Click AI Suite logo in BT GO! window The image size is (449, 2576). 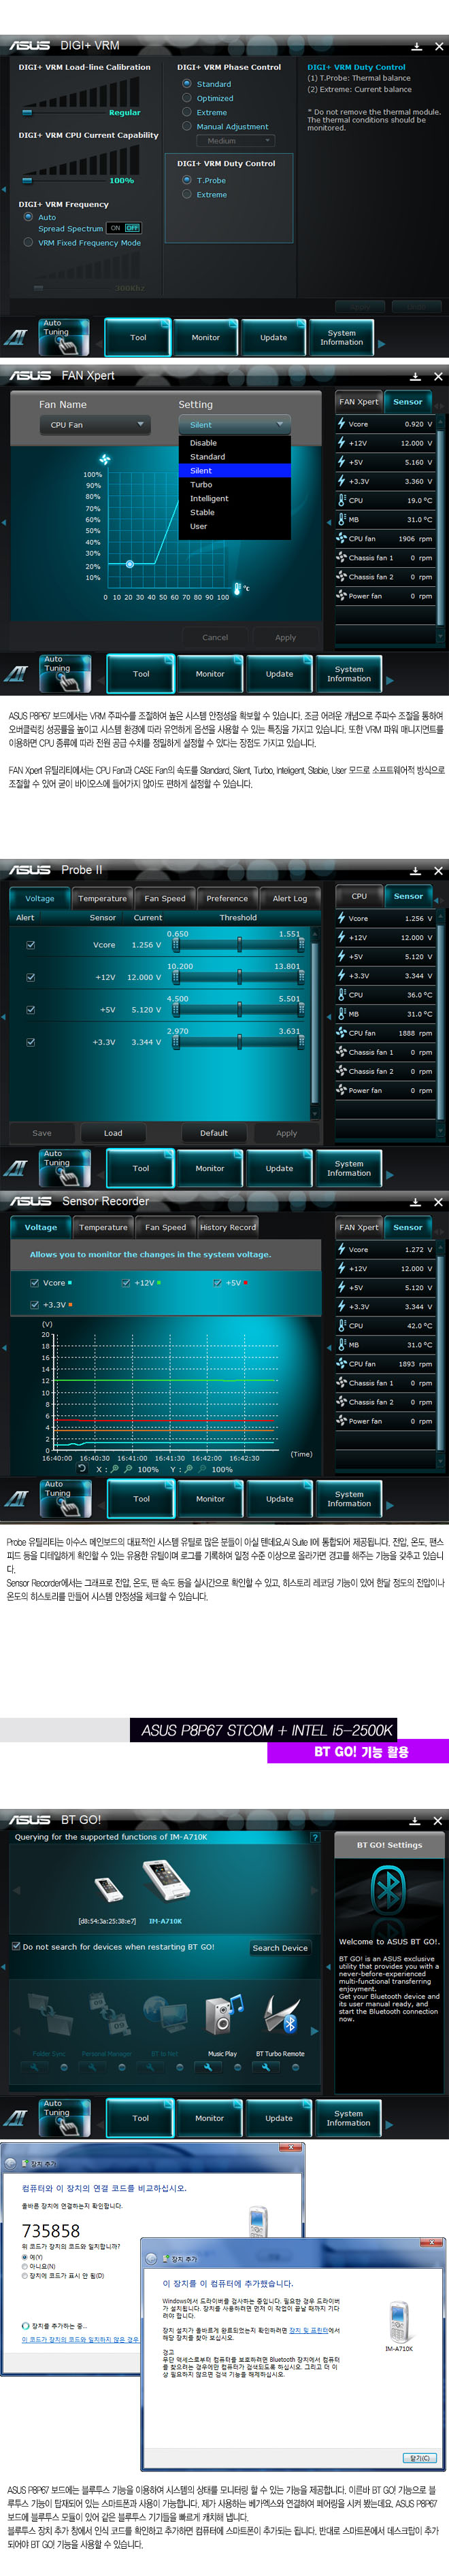pos(16,2117)
